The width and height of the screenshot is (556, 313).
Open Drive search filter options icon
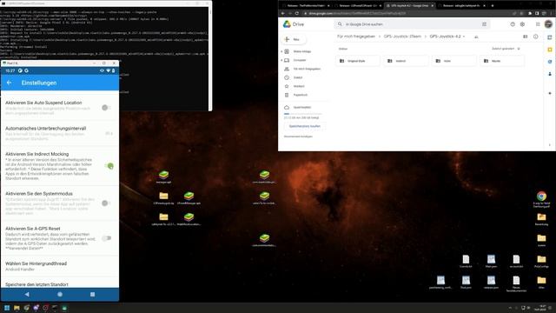(x=484, y=24)
